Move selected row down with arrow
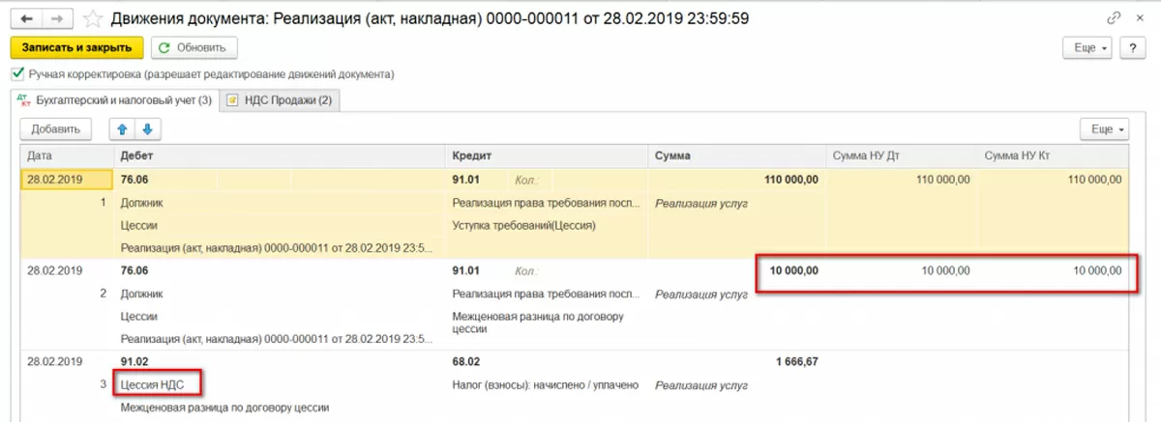1161x422 pixels. 148,128
